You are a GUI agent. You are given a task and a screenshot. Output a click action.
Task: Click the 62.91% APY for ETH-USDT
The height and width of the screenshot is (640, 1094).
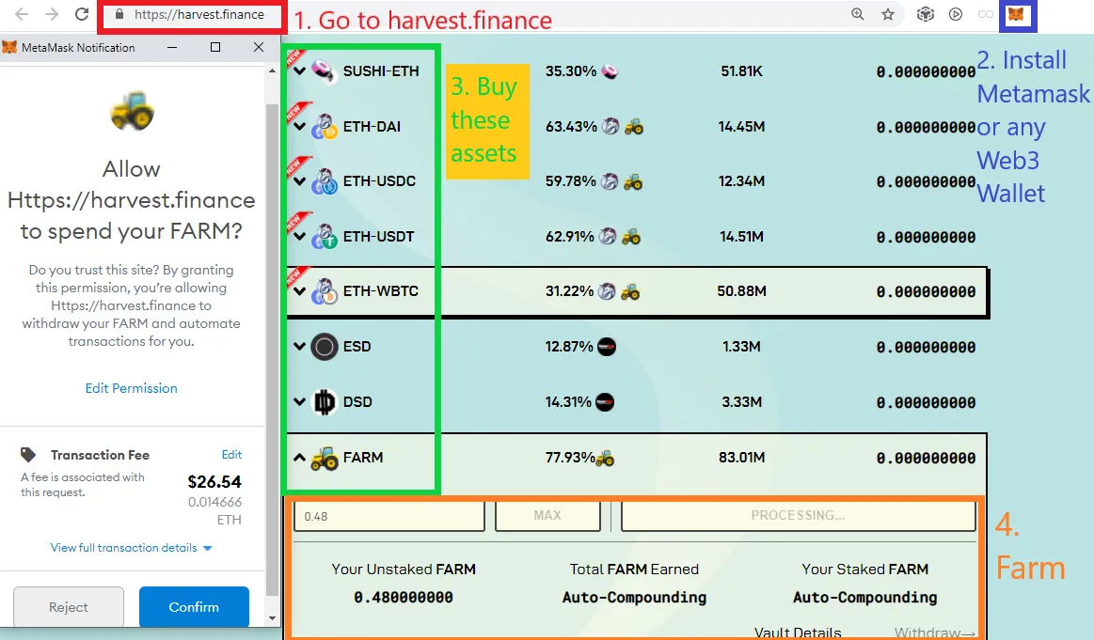pyautogui.click(x=569, y=237)
